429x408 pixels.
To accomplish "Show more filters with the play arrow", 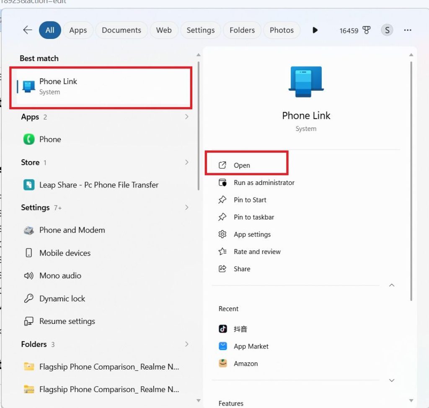I will coord(315,30).
